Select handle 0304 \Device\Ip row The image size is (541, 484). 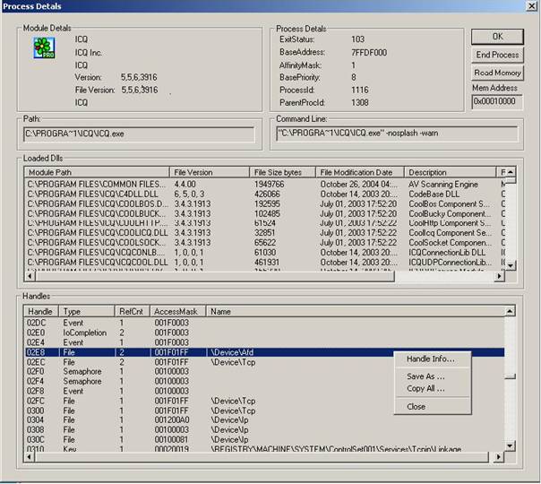point(264,420)
